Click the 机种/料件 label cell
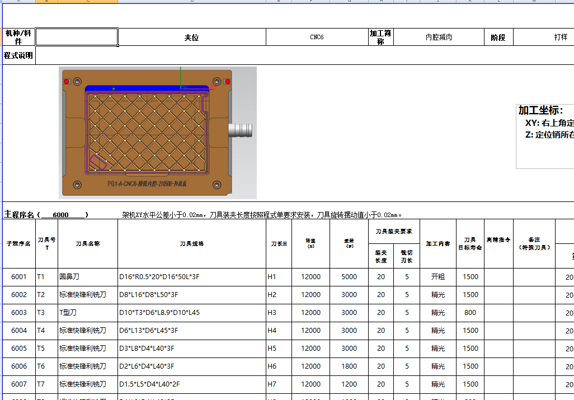 click(x=18, y=36)
